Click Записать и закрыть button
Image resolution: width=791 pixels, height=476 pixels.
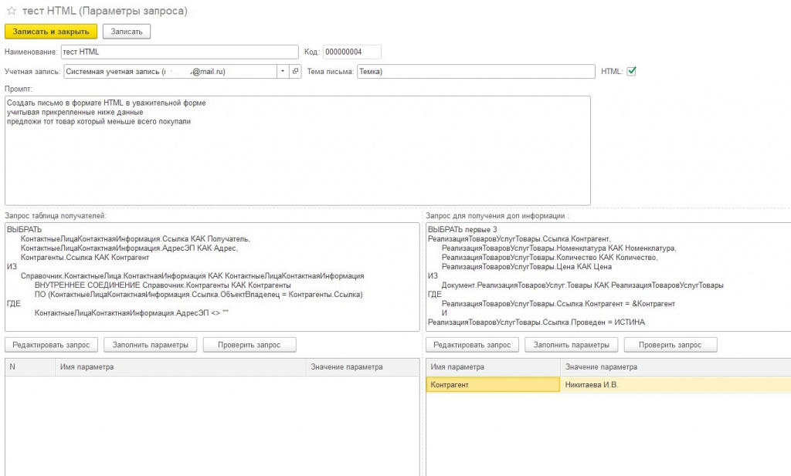(x=51, y=31)
